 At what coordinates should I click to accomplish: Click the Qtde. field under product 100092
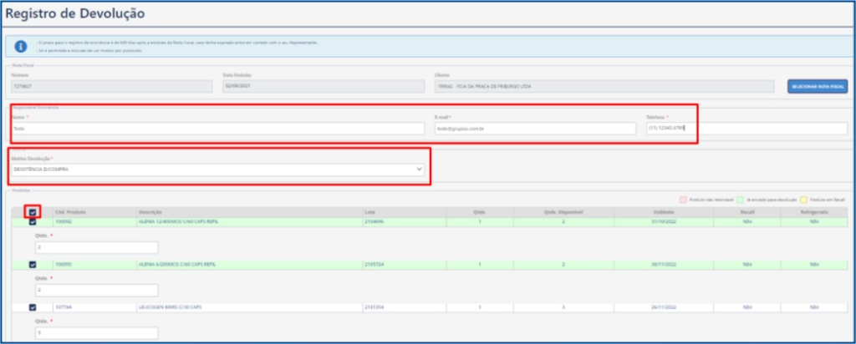(97, 247)
